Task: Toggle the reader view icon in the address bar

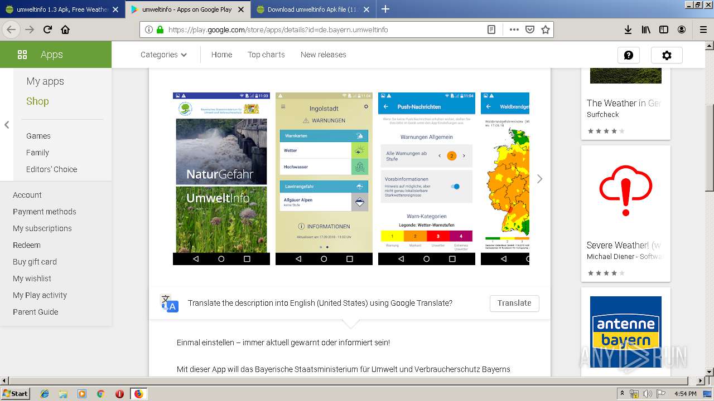Action: point(491,30)
